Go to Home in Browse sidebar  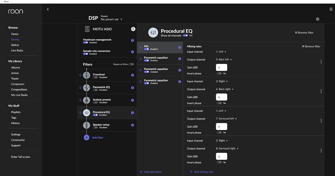click(x=15, y=34)
